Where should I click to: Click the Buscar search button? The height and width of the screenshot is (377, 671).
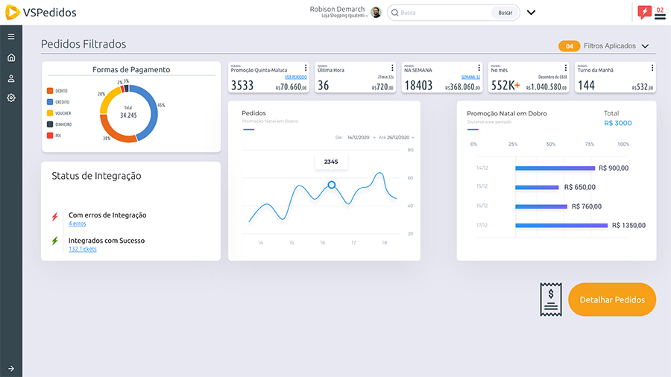point(505,13)
